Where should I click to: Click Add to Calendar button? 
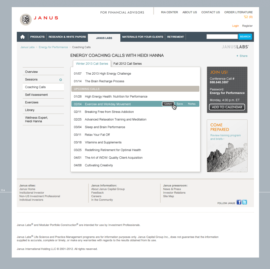pyautogui.click(x=227, y=107)
